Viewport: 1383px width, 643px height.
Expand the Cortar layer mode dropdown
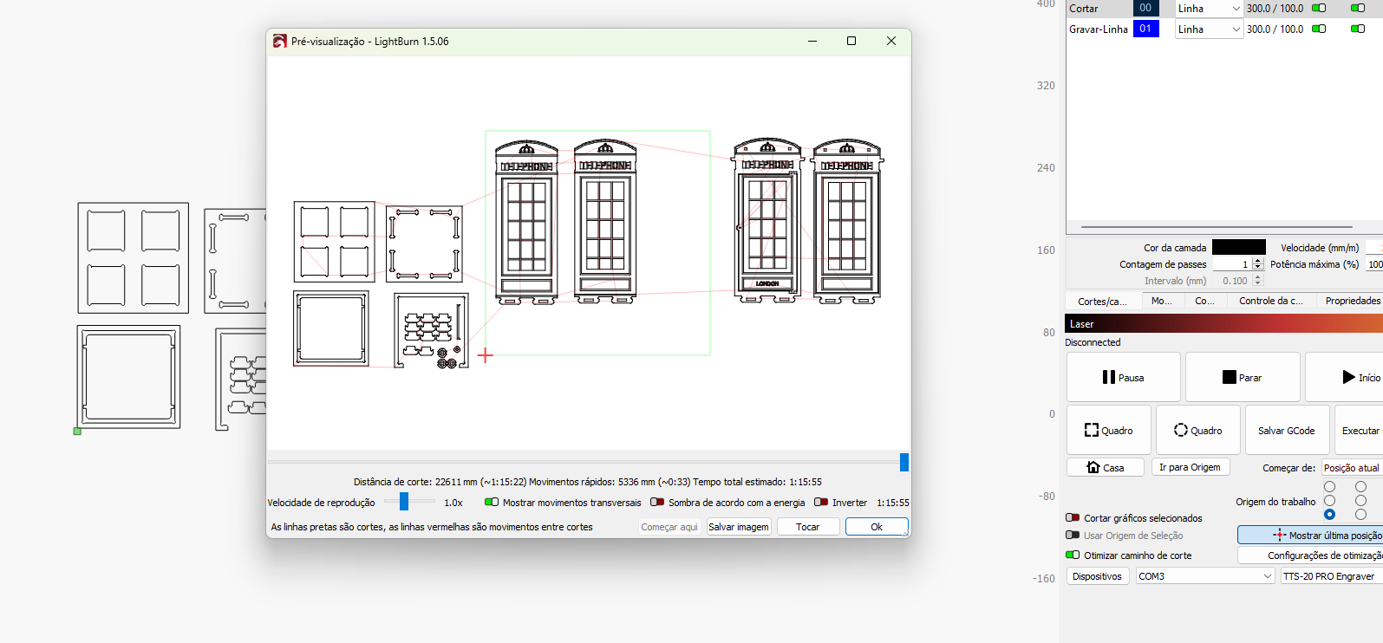coord(1210,9)
